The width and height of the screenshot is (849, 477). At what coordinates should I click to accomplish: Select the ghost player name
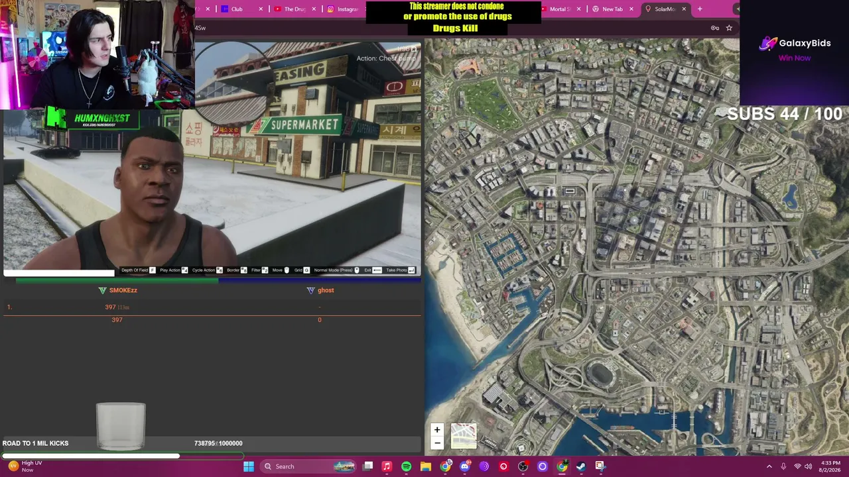click(x=326, y=290)
